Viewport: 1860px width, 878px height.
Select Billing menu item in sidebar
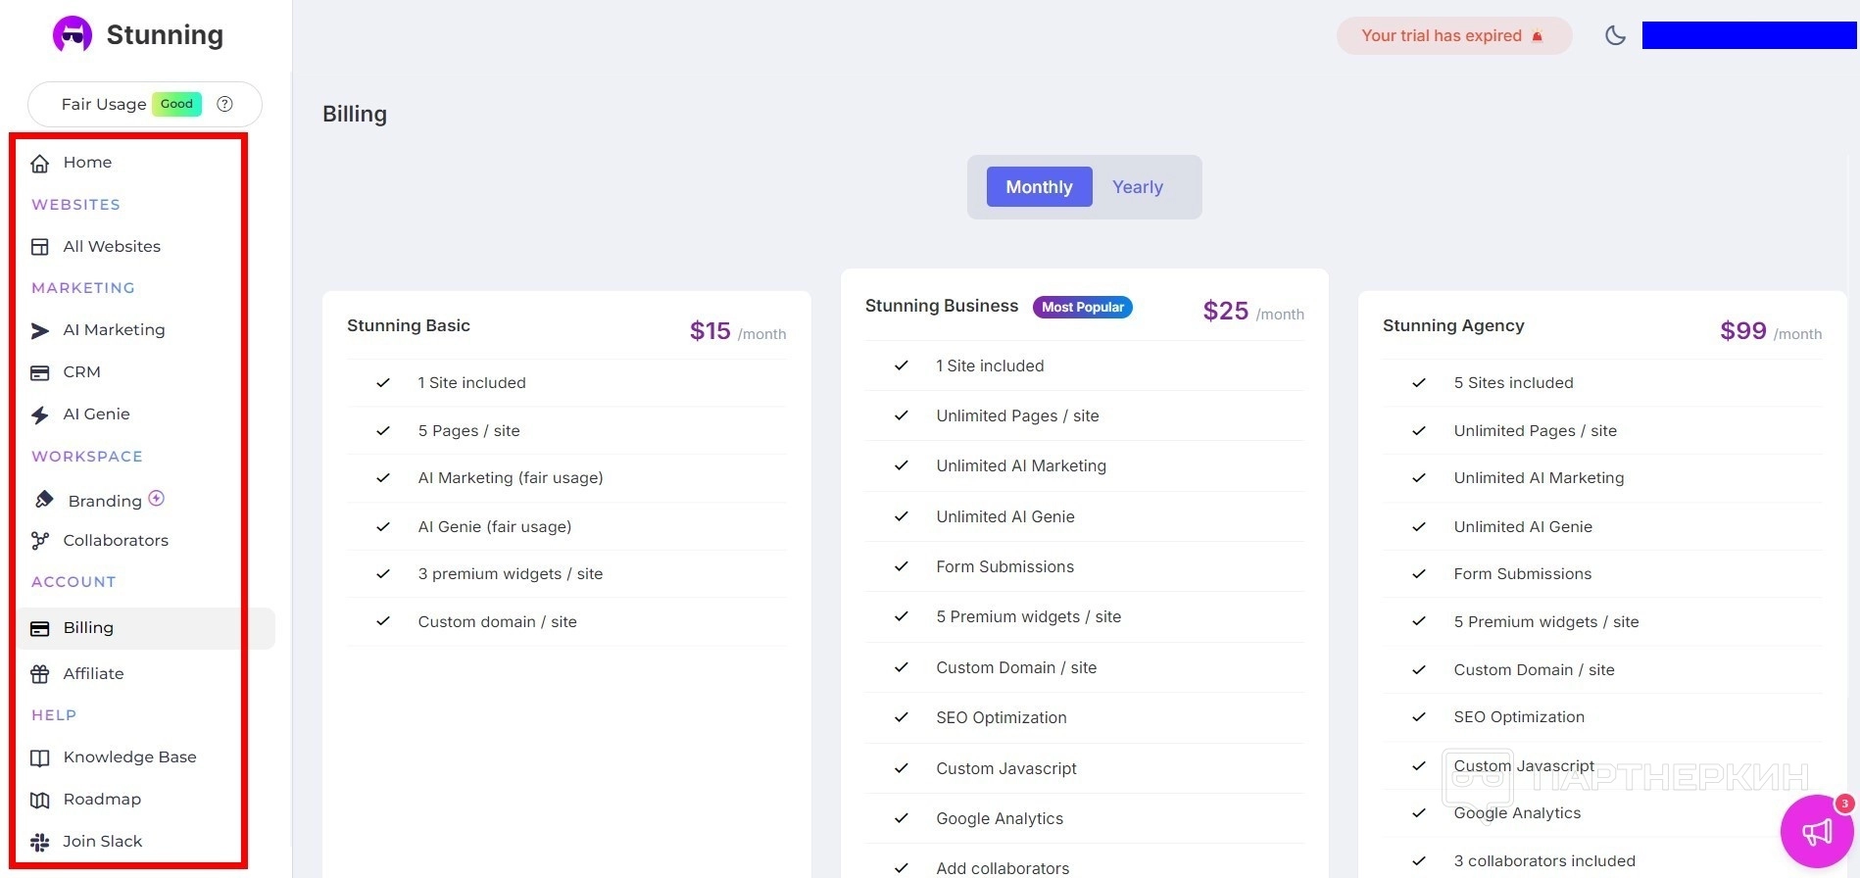pyautogui.click(x=88, y=628)
